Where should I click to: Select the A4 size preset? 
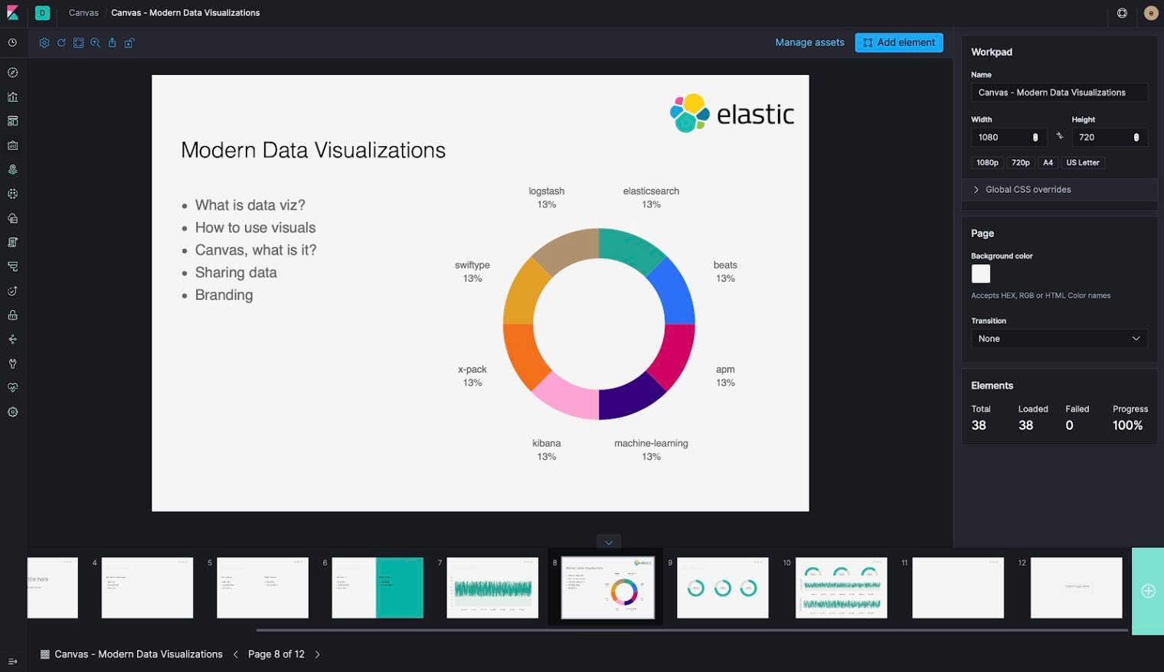[1048, 162]
